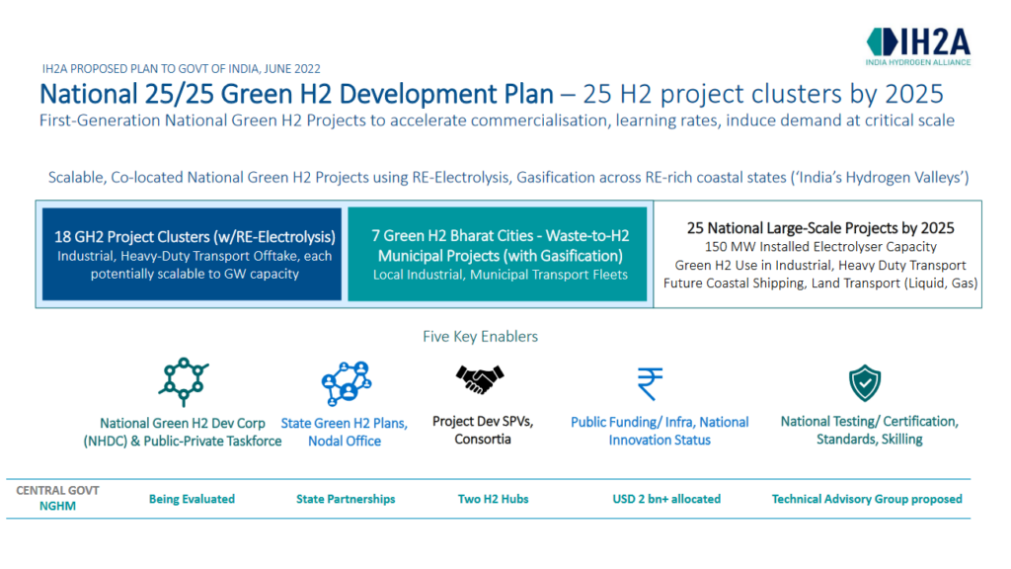Click the blue molecule icon for State Green H2 Plans
This screenshot has height=569, width=1011.
(345, 380)
